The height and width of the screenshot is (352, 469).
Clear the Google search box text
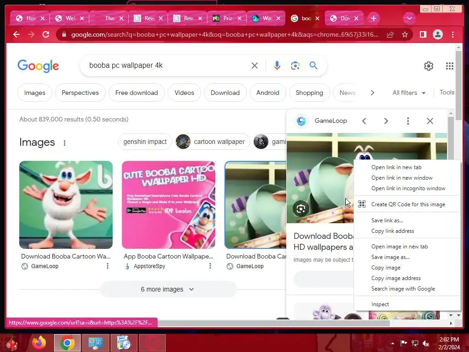pyautogui.click(x=255, y=66)
